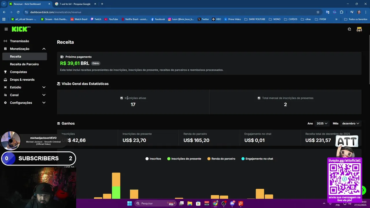Open the tab search dropdown arrow
This screenshot has width=370, height=208.
[x=4, y=4]
